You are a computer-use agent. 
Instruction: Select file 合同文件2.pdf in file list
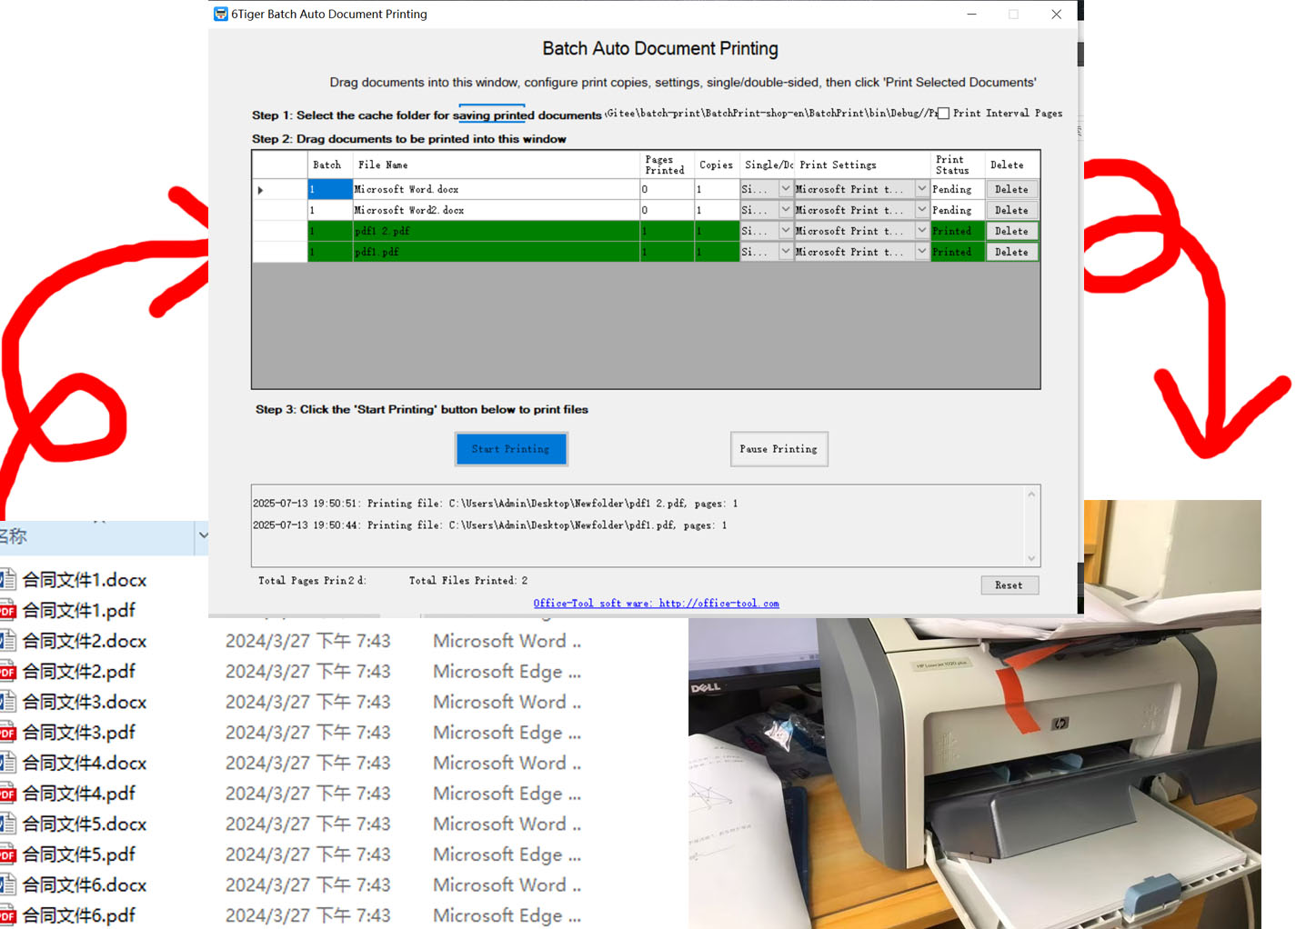78,671
